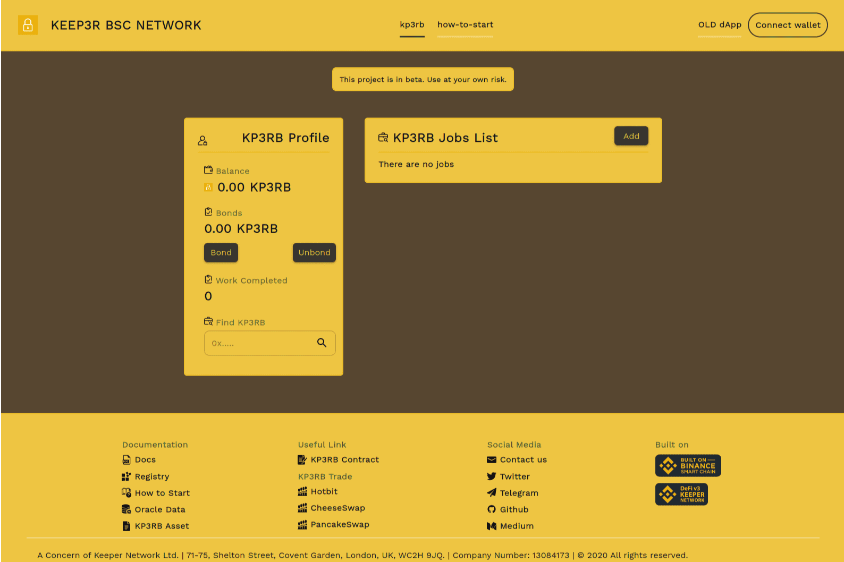Open the KP3RB Contract link

coord(345,459)
